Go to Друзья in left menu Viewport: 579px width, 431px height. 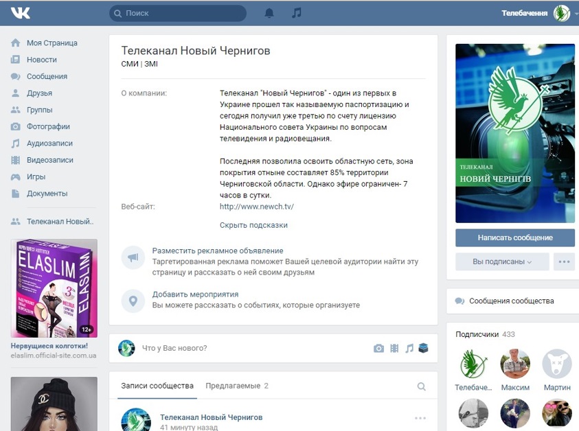40,93
